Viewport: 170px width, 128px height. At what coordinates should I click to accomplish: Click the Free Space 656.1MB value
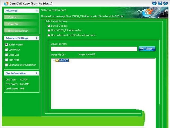25,84
